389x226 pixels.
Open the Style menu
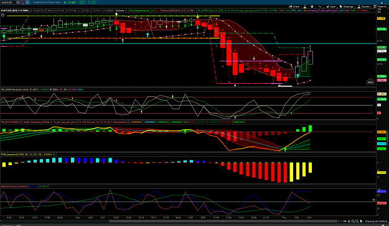coord(331,7)
